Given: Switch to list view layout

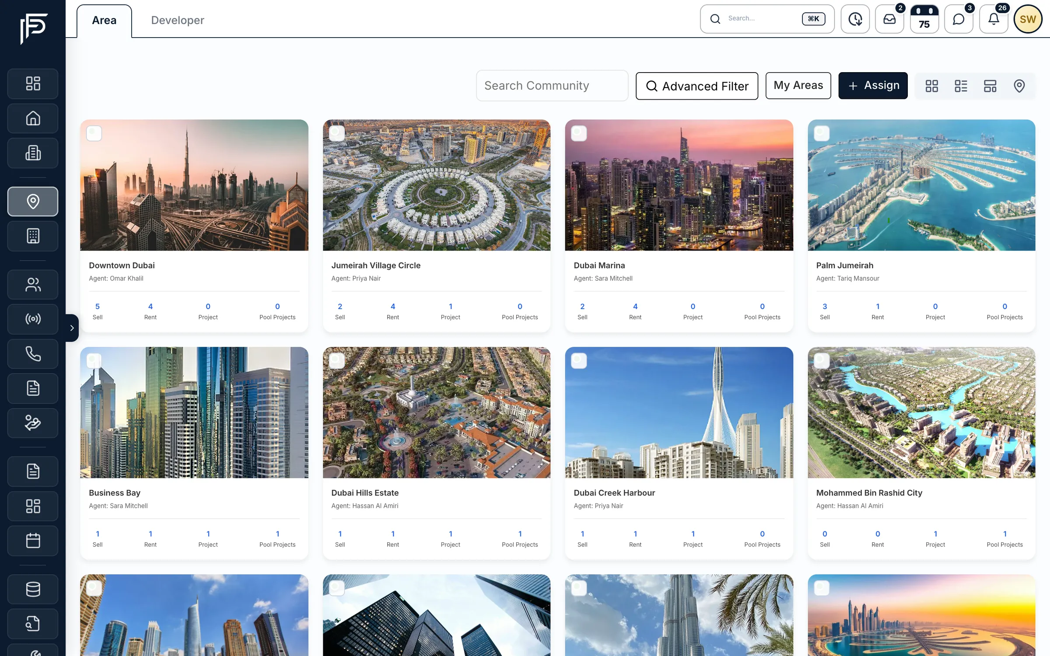Looking at the screenshot, I should click(961, 86).
